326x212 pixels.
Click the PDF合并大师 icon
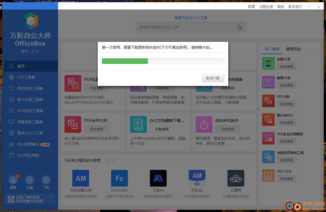pos(73,124)
